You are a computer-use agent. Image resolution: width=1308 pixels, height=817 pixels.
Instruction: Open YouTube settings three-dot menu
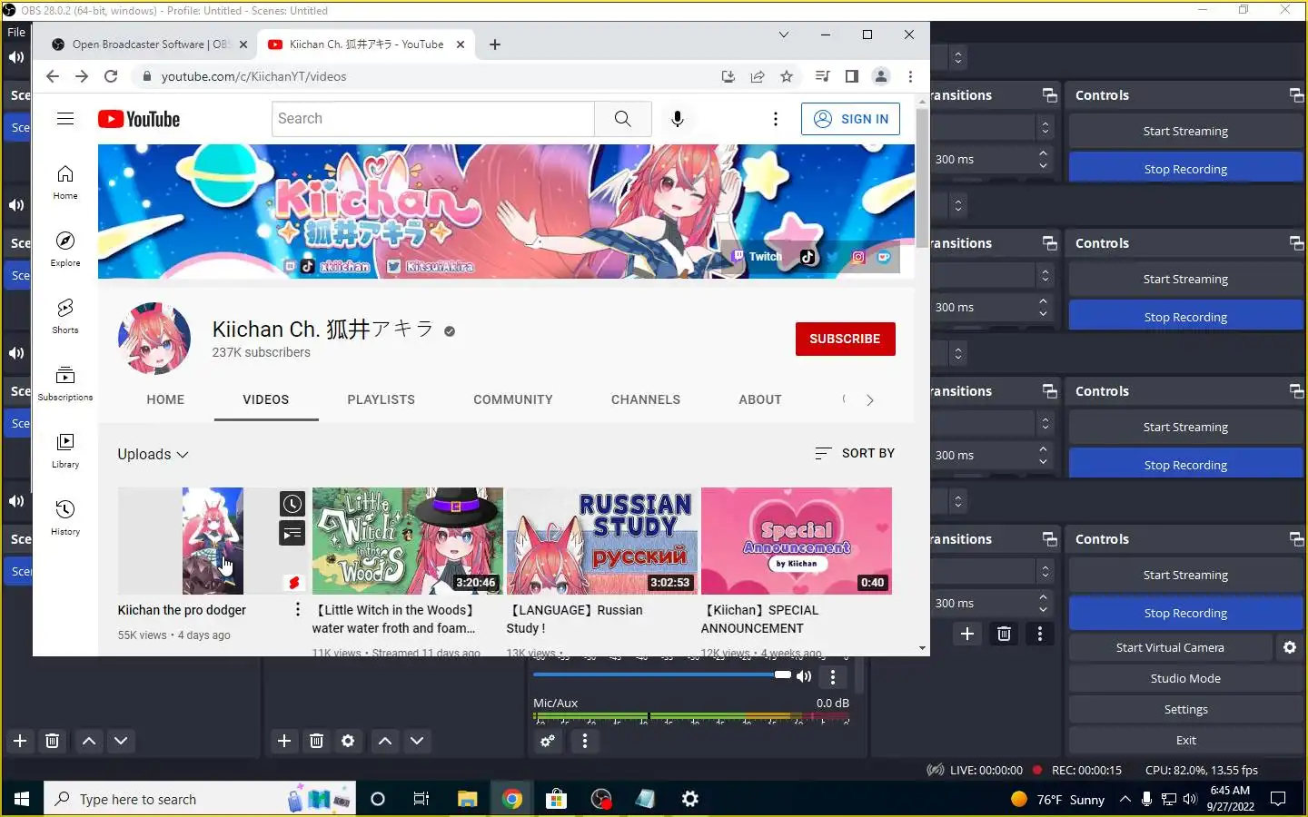pyautogui.click(x=775, y=119)
